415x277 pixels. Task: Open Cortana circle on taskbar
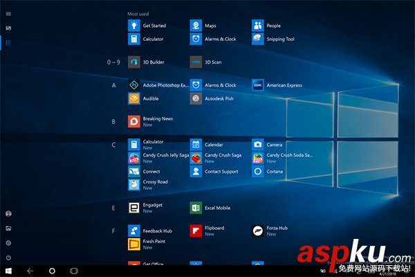pos(52,271)
